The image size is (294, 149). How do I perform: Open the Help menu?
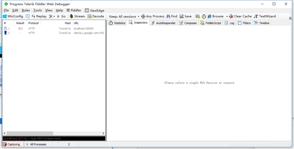(59, 10)
